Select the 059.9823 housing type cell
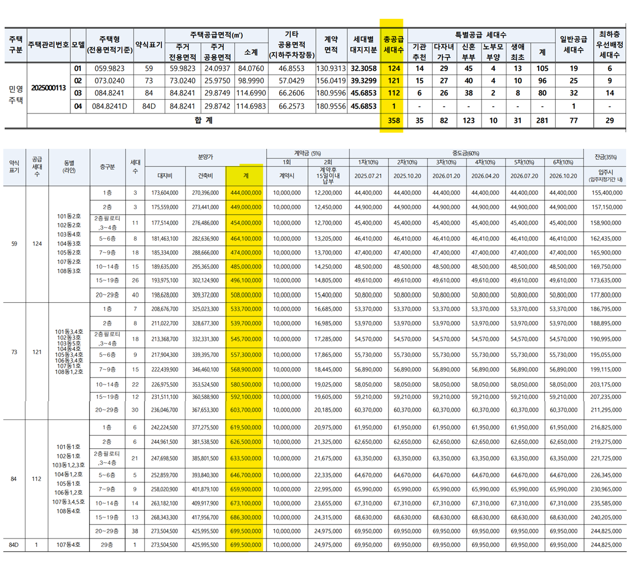This screenshot has height=570, width=635. pos(109,69)
